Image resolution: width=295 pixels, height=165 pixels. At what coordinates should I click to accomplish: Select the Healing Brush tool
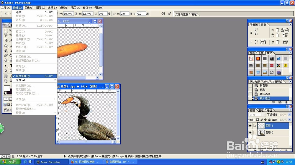[6, 46]
